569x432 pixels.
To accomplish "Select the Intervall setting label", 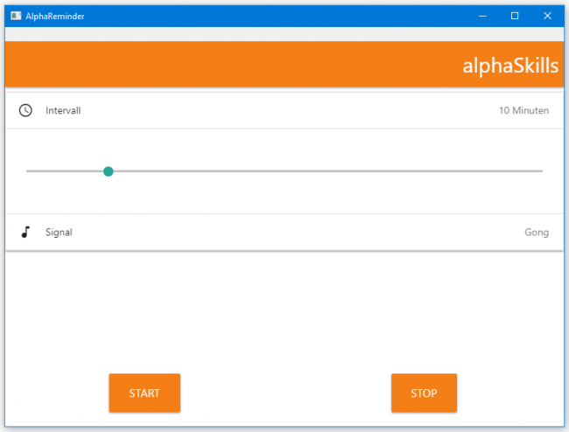I will click(x=63, y=110).
